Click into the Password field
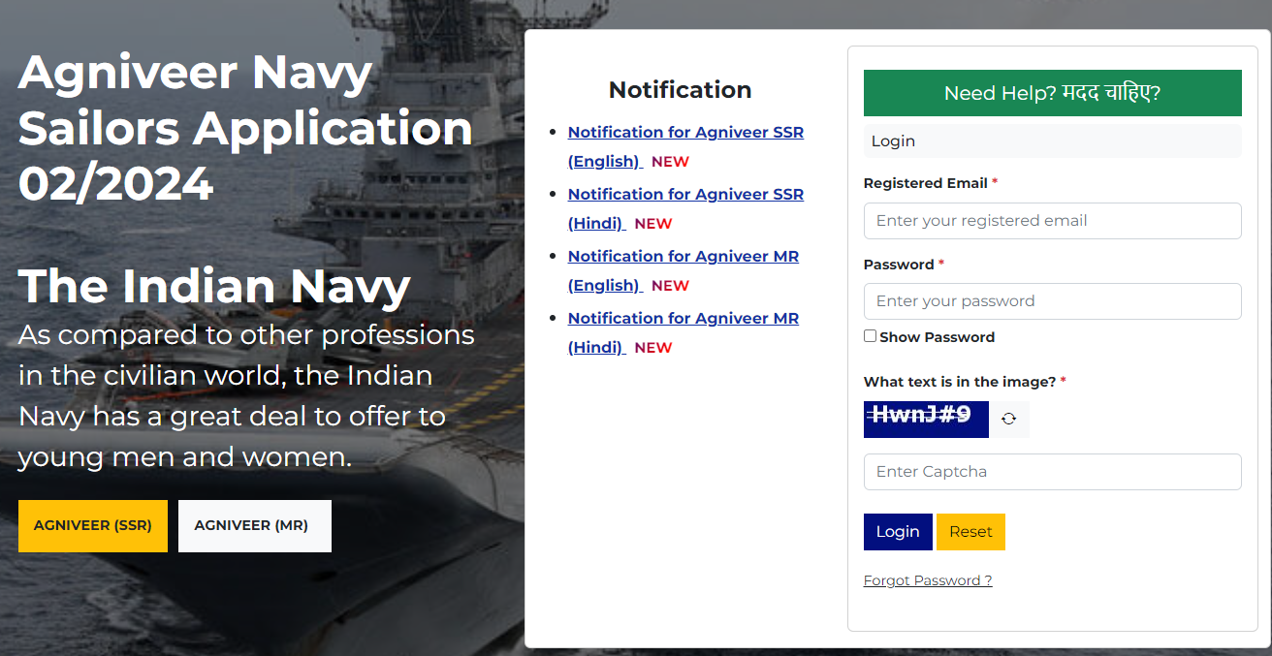This screenshot has height=656, width=1272. pos(1052,301)
